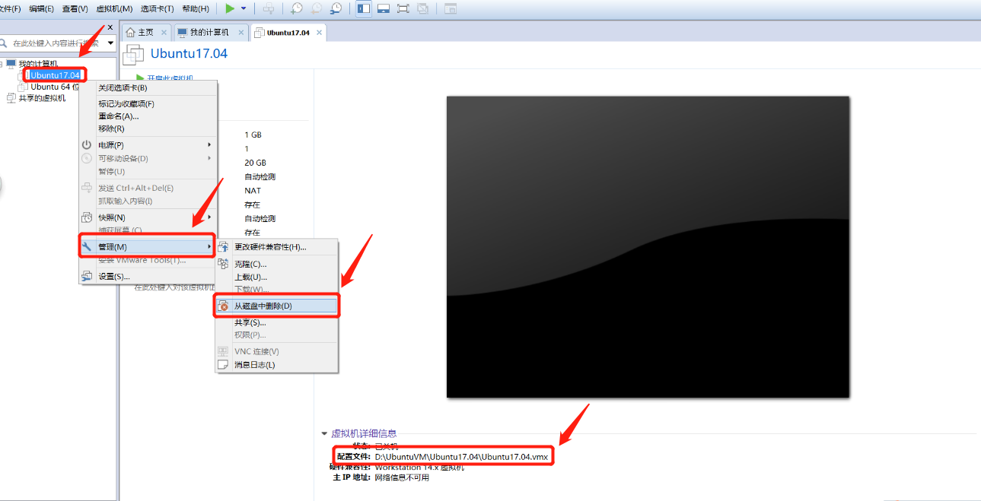
Task: Click the wrench icon beside 管理(M)
Action: click(x=87, y=246)
